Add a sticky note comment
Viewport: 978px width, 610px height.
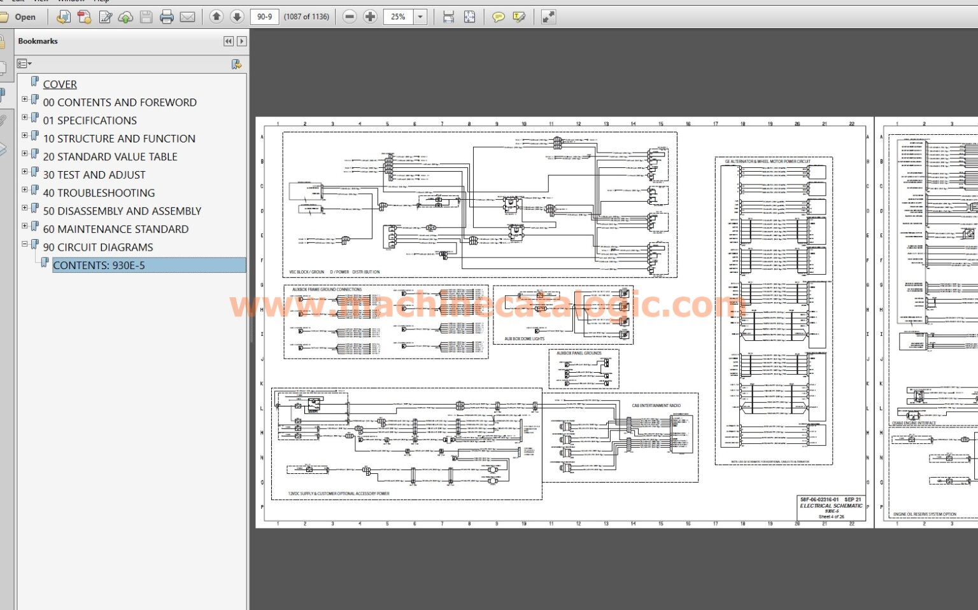pyautogui.click(x=499, y=17)
